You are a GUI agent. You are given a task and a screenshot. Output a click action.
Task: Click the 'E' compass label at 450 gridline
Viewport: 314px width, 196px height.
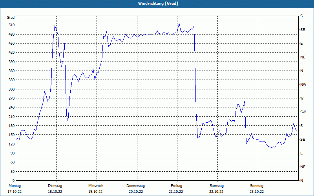(x=301, y=44)
